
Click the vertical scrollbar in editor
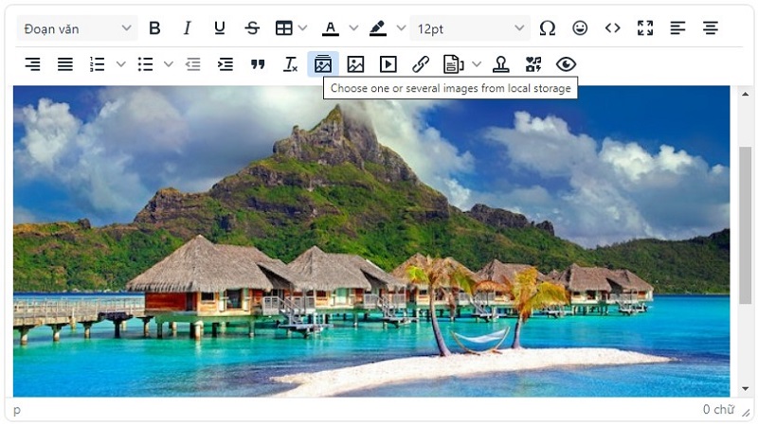745,225
